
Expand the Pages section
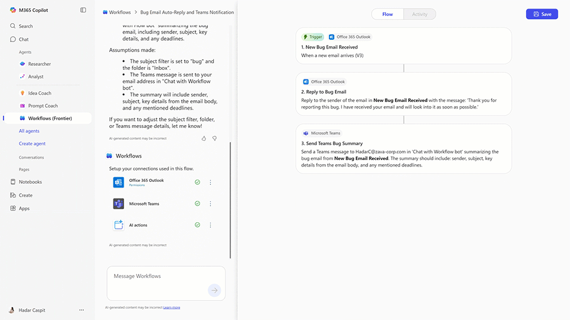pyautogui.click(x=24, y=169)
